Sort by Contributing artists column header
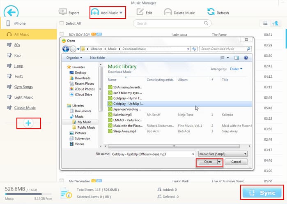 click(x=160, y=80)
